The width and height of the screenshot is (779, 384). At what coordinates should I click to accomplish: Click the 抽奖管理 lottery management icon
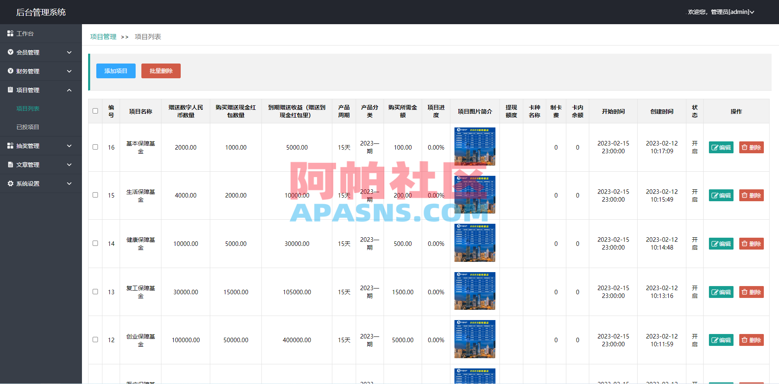click(10, 146)
